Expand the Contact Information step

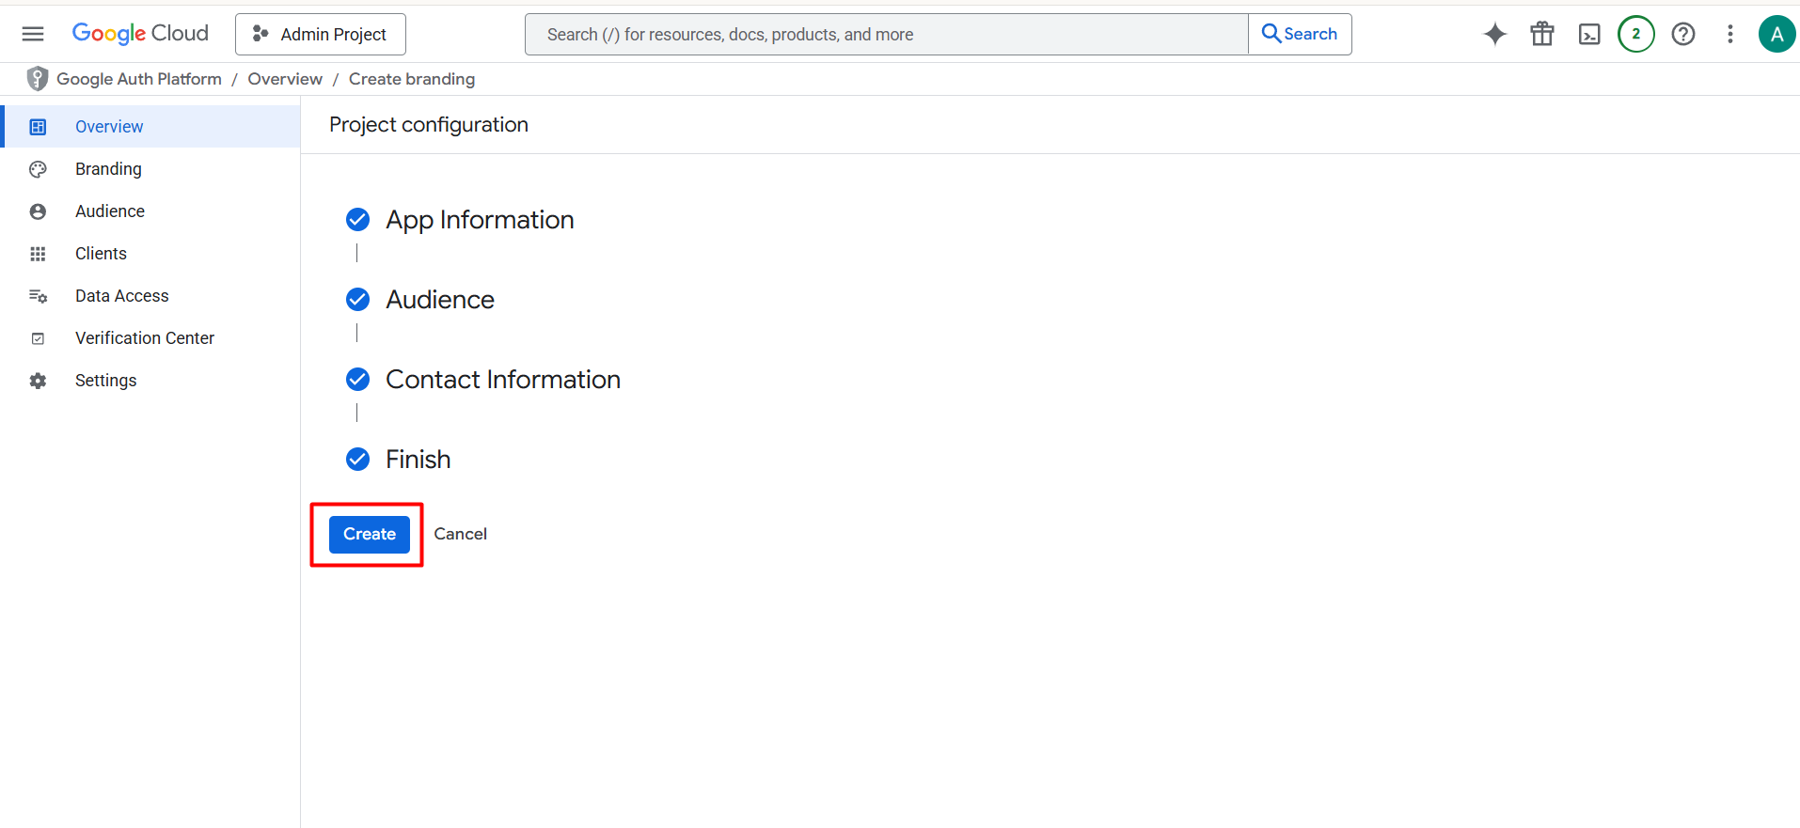coord(503,380)
